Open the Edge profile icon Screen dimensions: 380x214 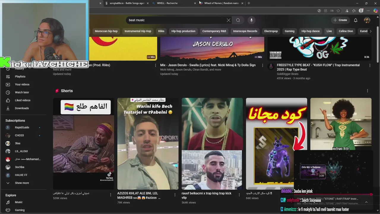tap(361, 11)
